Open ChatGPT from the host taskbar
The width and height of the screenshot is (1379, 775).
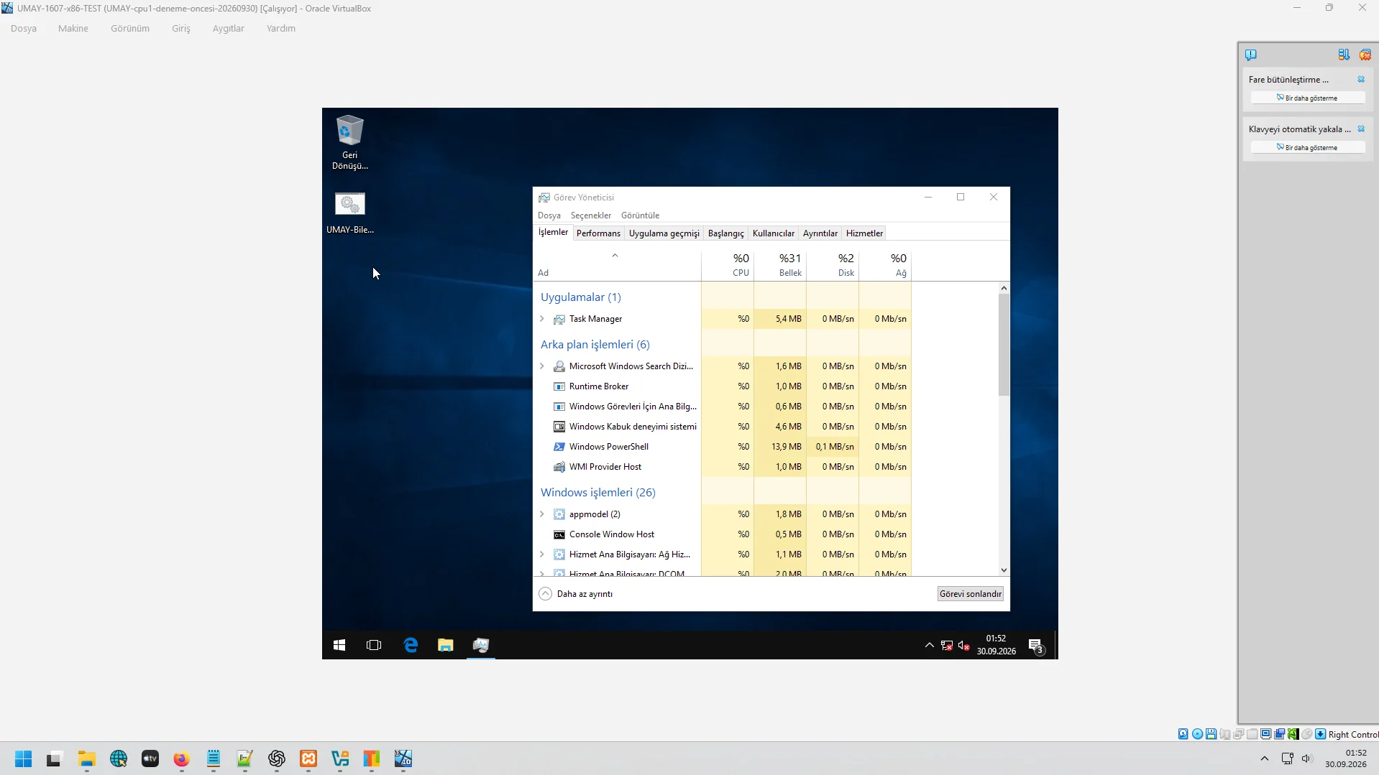[x=277, y=758]
